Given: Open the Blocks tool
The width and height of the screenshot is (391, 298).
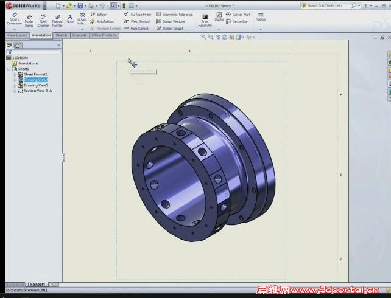Looking at the screenshot, I should [x=219, y=16].
